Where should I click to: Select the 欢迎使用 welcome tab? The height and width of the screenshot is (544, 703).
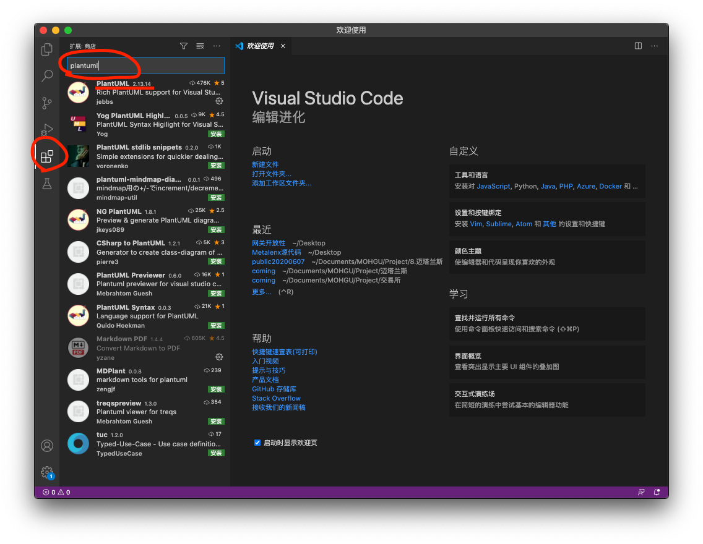pyautogui.click(x=259, y=46)
